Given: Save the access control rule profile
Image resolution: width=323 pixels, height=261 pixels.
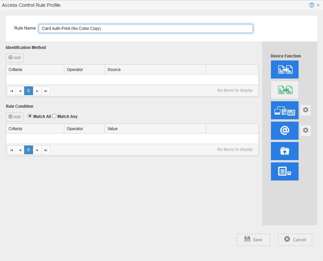Looking at the screenshot, I should pos(253,240).
